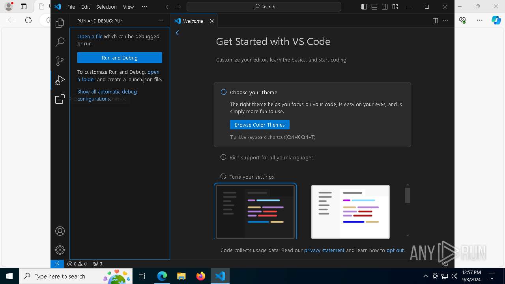Open Microsoft Edge from the taskbar
505x284 pixels.
coord(162,276)
